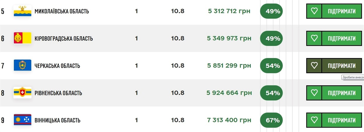364x132 pixels.
Task: Click the hovered Підтримати button for Черкаська область
Action: click(342, 66)
